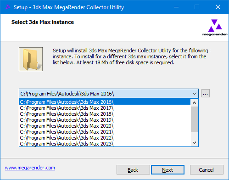Screen dimensions: 229x180
Task: Minimize the setup window
Action: [x=176, y=7]
